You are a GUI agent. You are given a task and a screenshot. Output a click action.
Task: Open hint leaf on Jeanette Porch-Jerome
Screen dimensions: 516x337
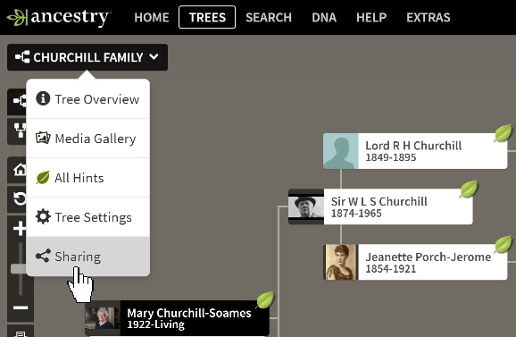504,244
